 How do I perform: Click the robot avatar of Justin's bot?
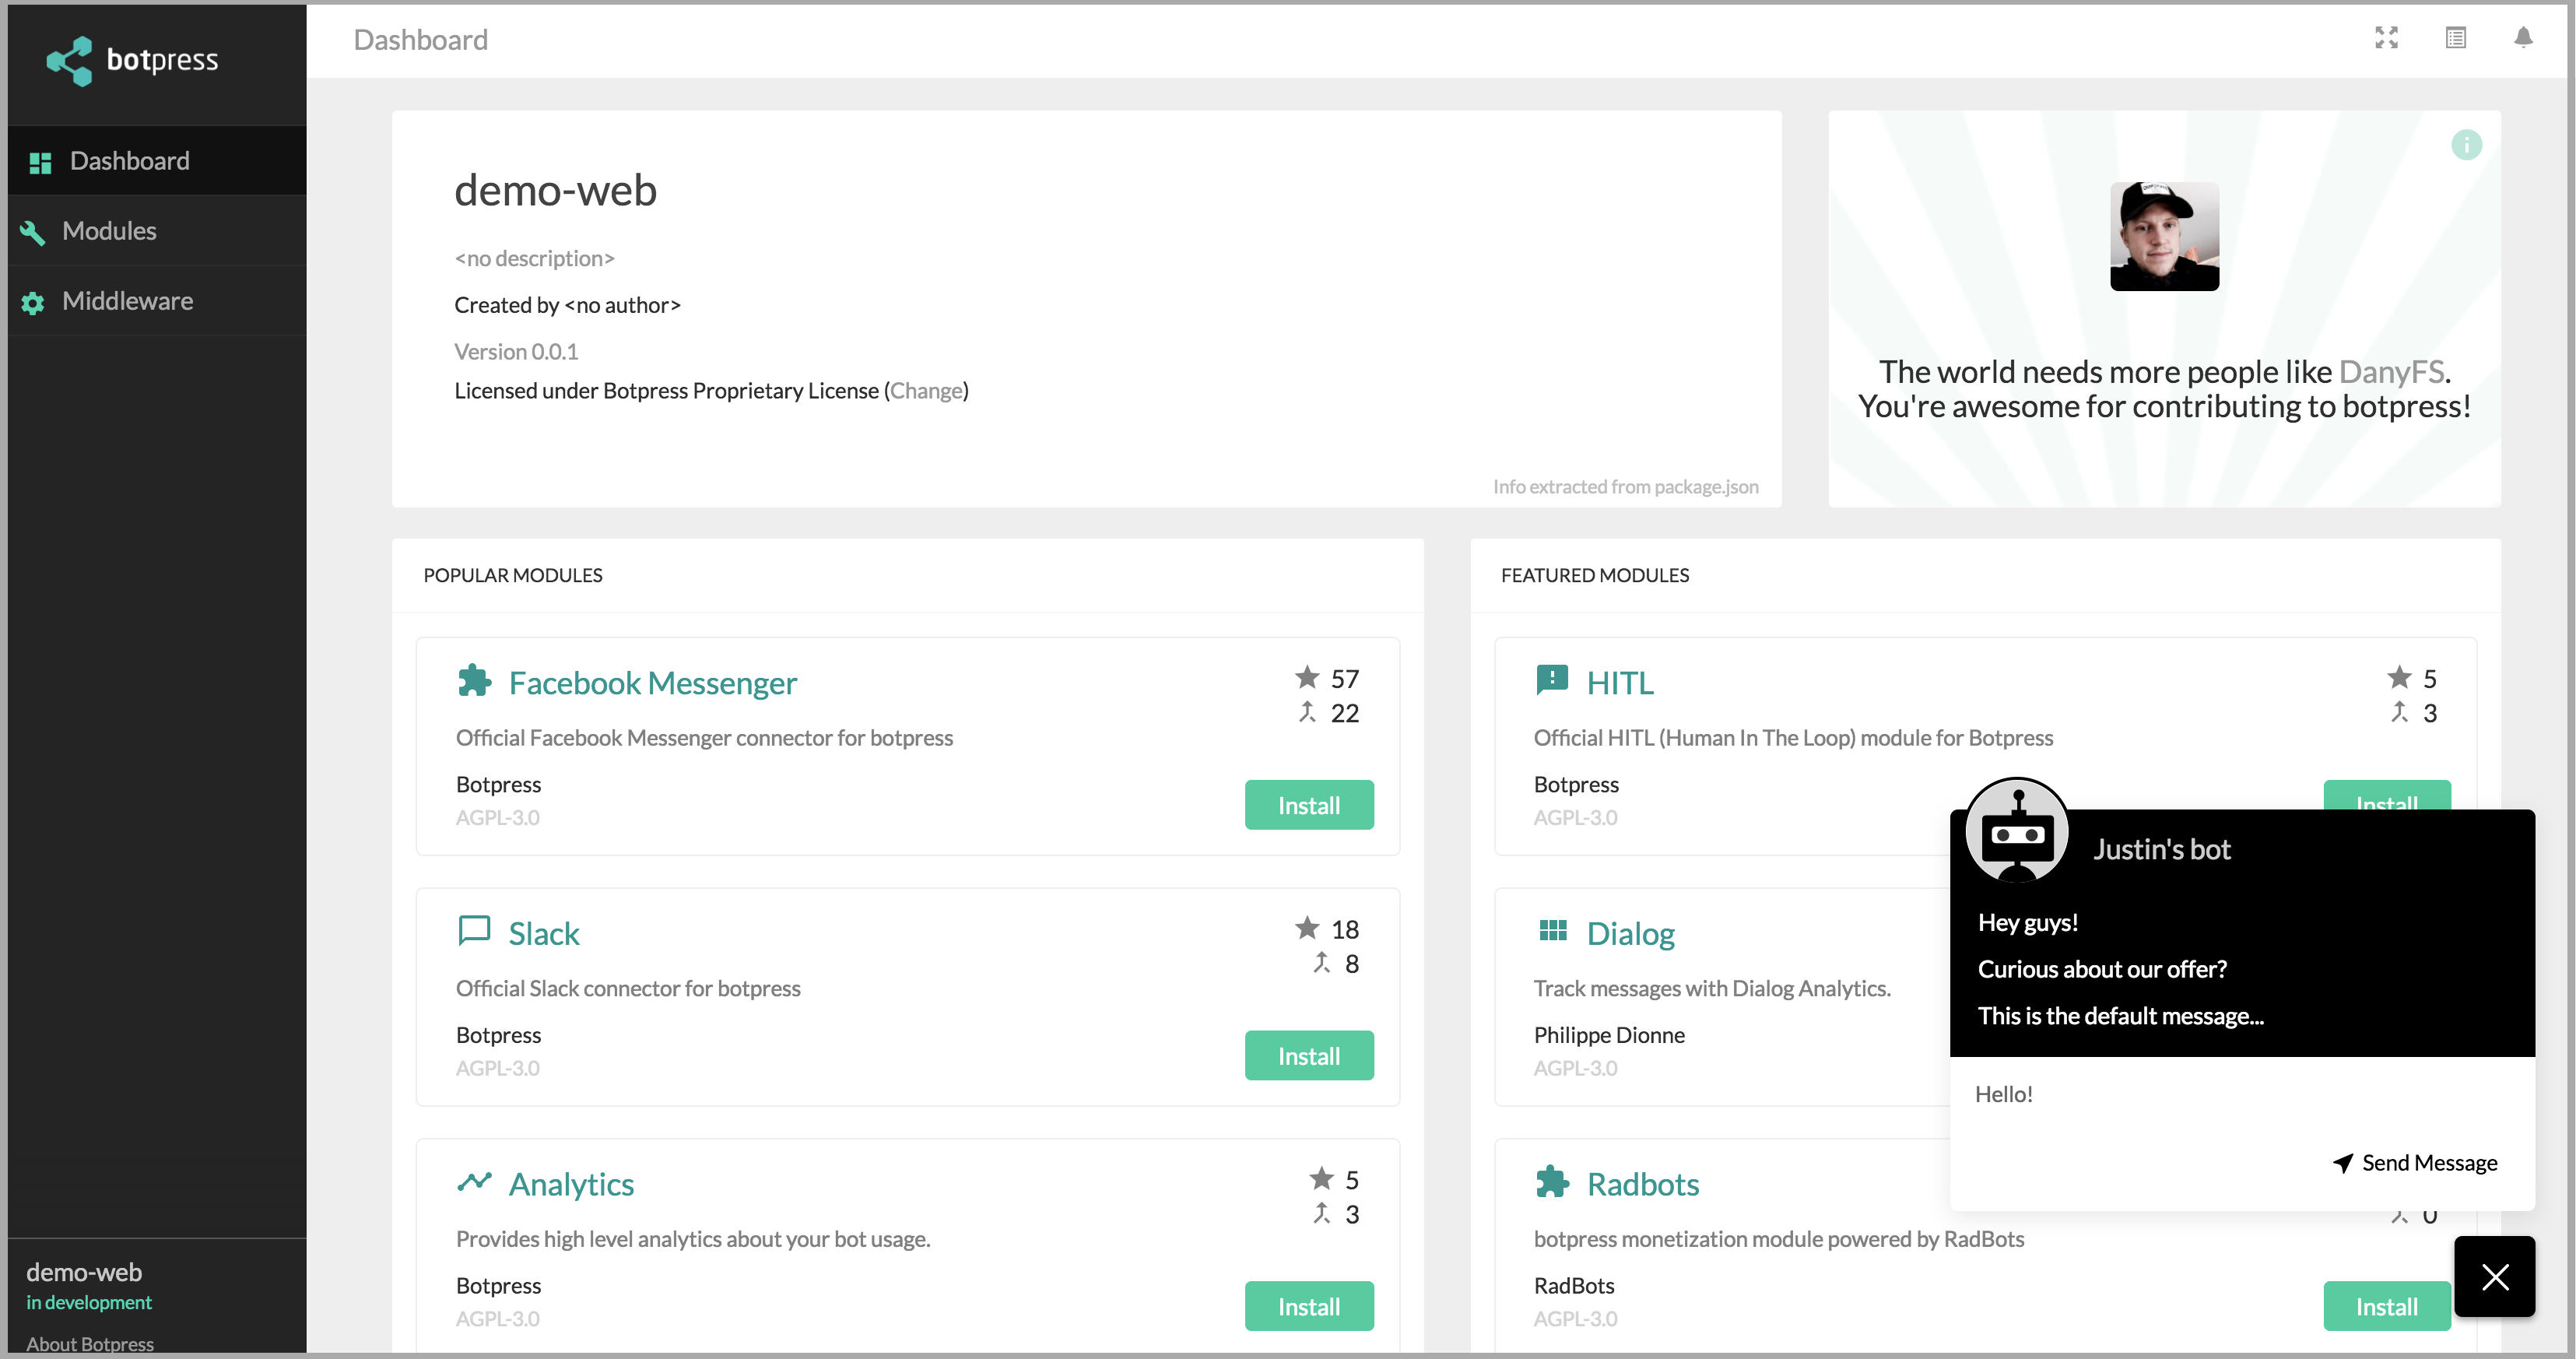2016,830
